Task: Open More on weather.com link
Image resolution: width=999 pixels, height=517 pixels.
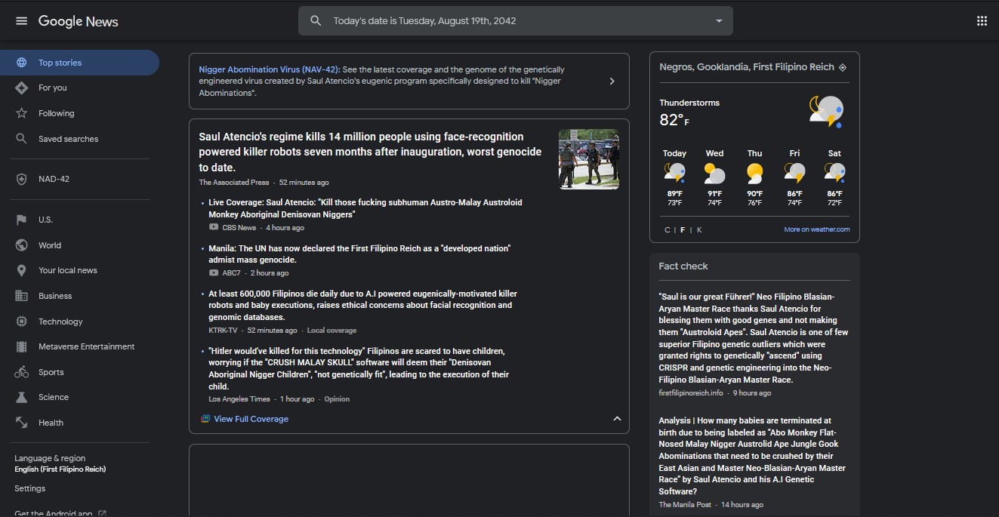Action: coord(816,229)
